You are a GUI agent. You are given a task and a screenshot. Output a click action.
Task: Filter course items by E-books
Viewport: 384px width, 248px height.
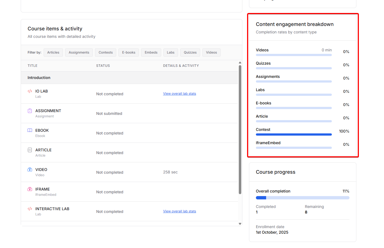pyautogui.click(x=129, y=52)
